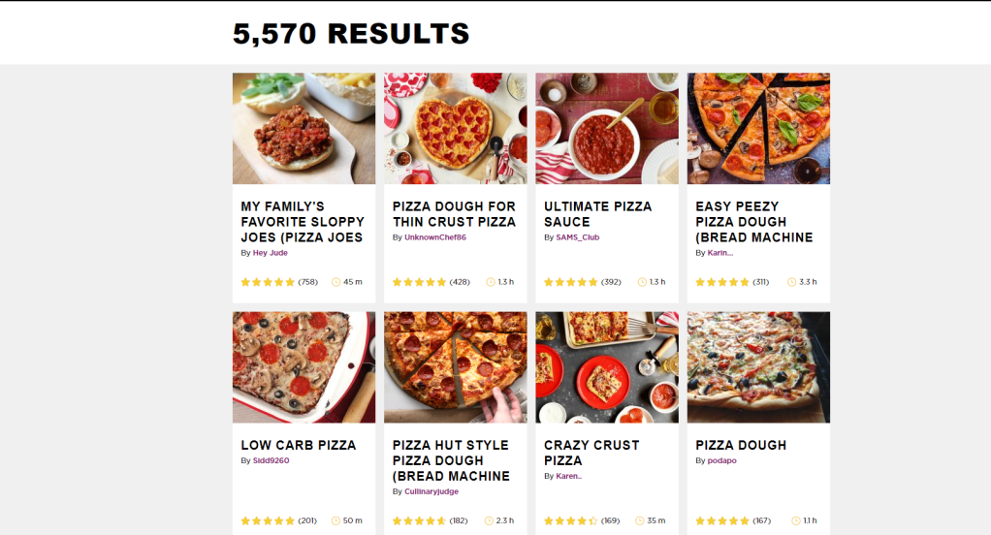Open UnknownChef86 author link
991x535 pixels.
click(435, 237)
